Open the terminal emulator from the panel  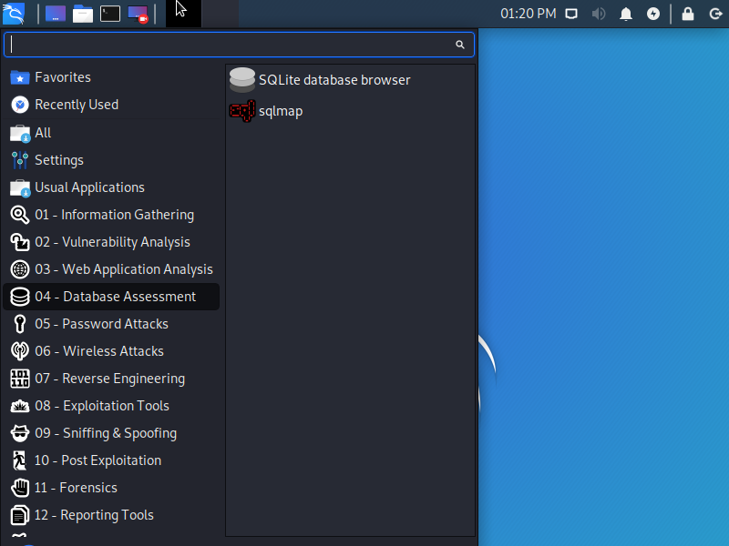point(110,14)
